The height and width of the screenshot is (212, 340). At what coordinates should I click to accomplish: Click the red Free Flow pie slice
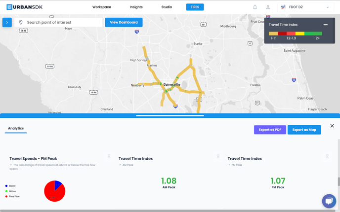tap(53, 194)
